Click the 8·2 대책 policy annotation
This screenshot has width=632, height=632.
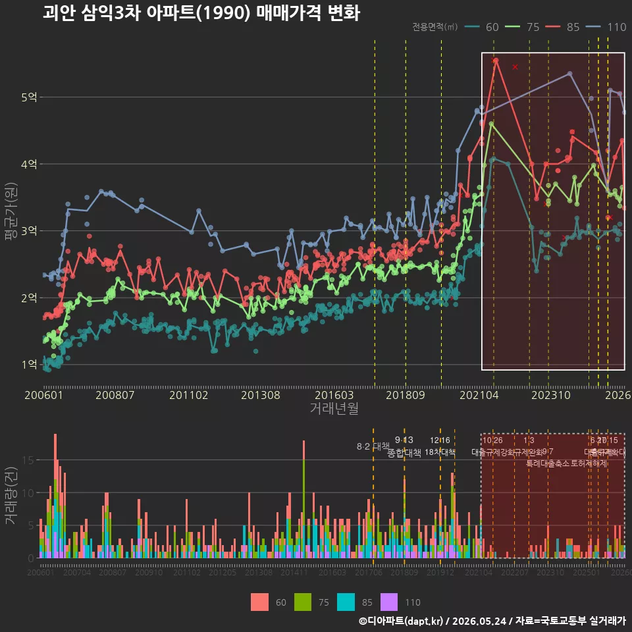pyautogui.click(x=373, y=446)
